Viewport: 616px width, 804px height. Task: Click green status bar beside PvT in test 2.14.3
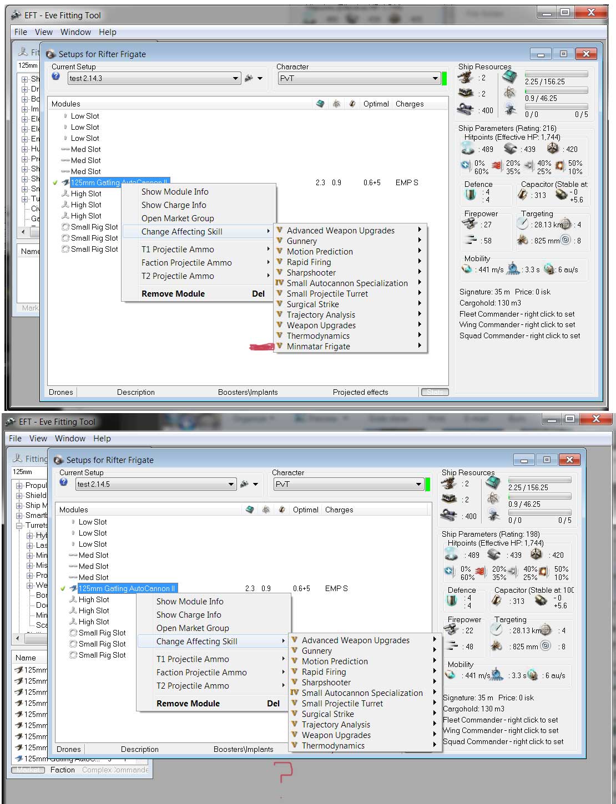444,78
